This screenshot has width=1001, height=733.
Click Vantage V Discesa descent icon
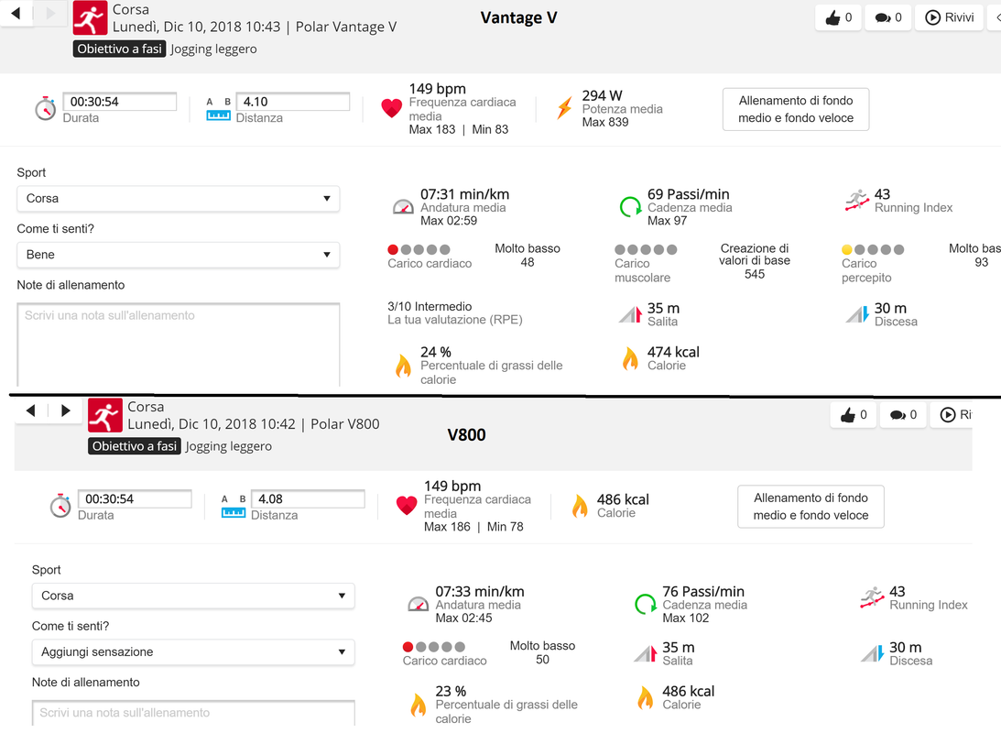pos(857,315)
